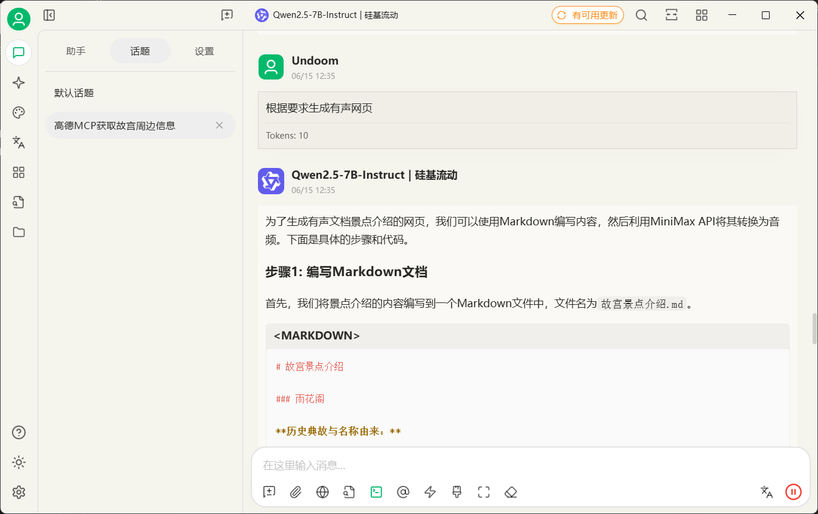Open model selector Qwen2.5-7B-Instruct in header
Image resolution: width=818 pixels, height=514 pixels.
point(327,16)
